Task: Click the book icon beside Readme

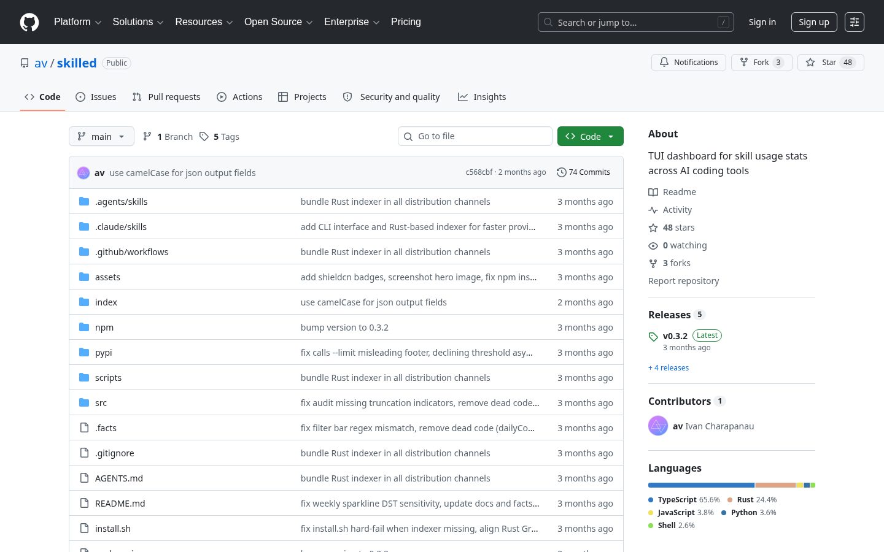Action: point(653,192)
